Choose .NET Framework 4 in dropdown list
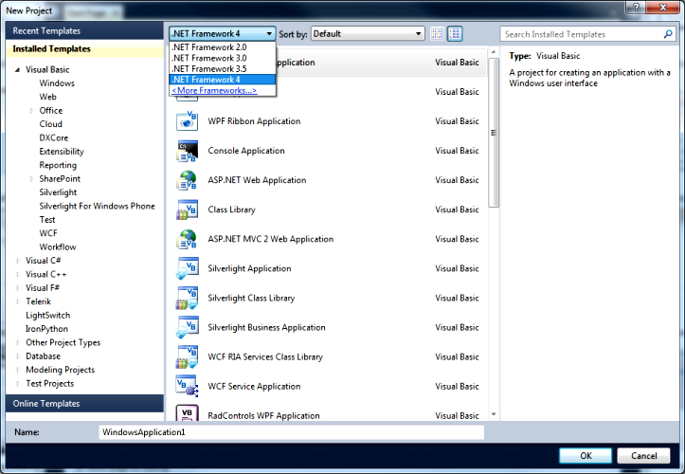 (223, 80)
